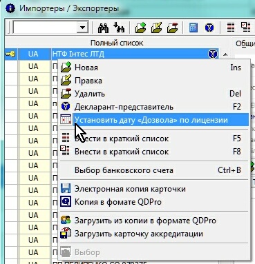This screenshot has width=255, height=264.
Task: Click the new record folder icon in toolbar
Action: tap(141, 28)
